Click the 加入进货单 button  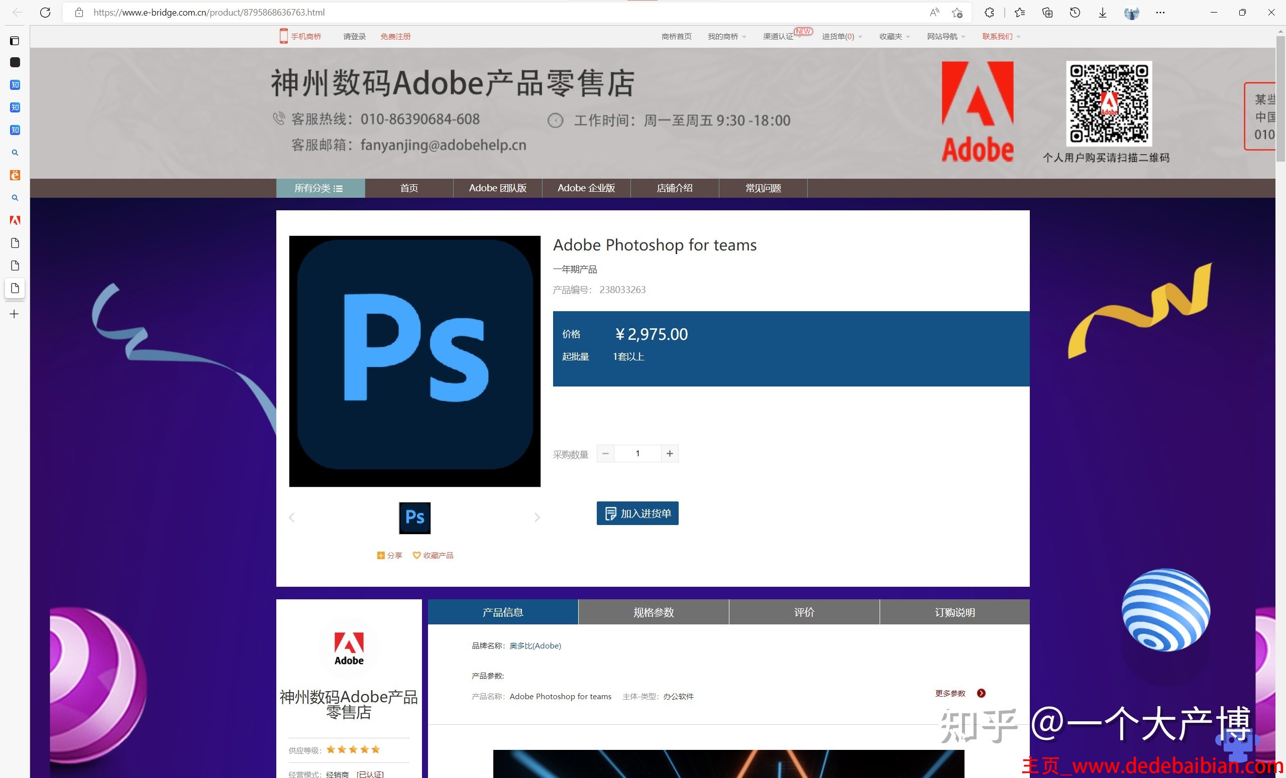(637, 513)
